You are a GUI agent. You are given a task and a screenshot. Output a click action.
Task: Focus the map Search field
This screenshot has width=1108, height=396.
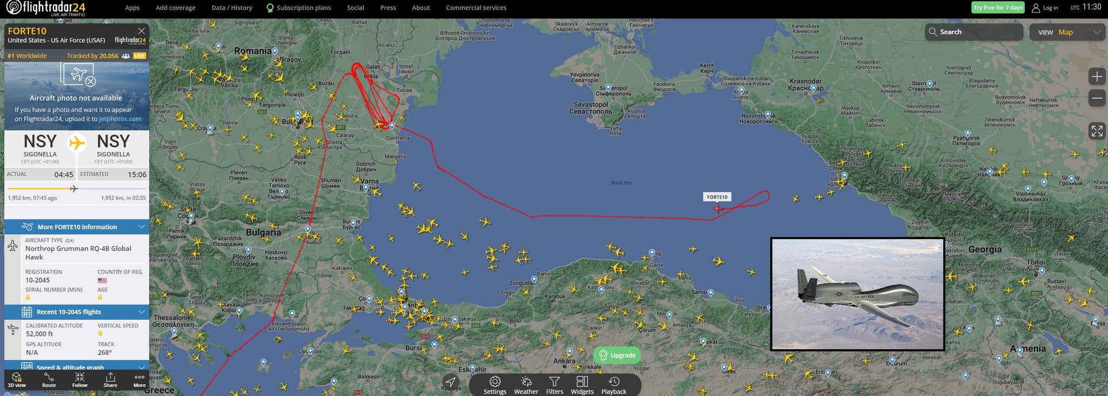(974, 32)
